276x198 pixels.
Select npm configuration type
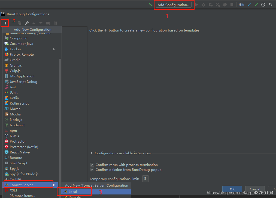pyautogui.click(x=30, y=131)
